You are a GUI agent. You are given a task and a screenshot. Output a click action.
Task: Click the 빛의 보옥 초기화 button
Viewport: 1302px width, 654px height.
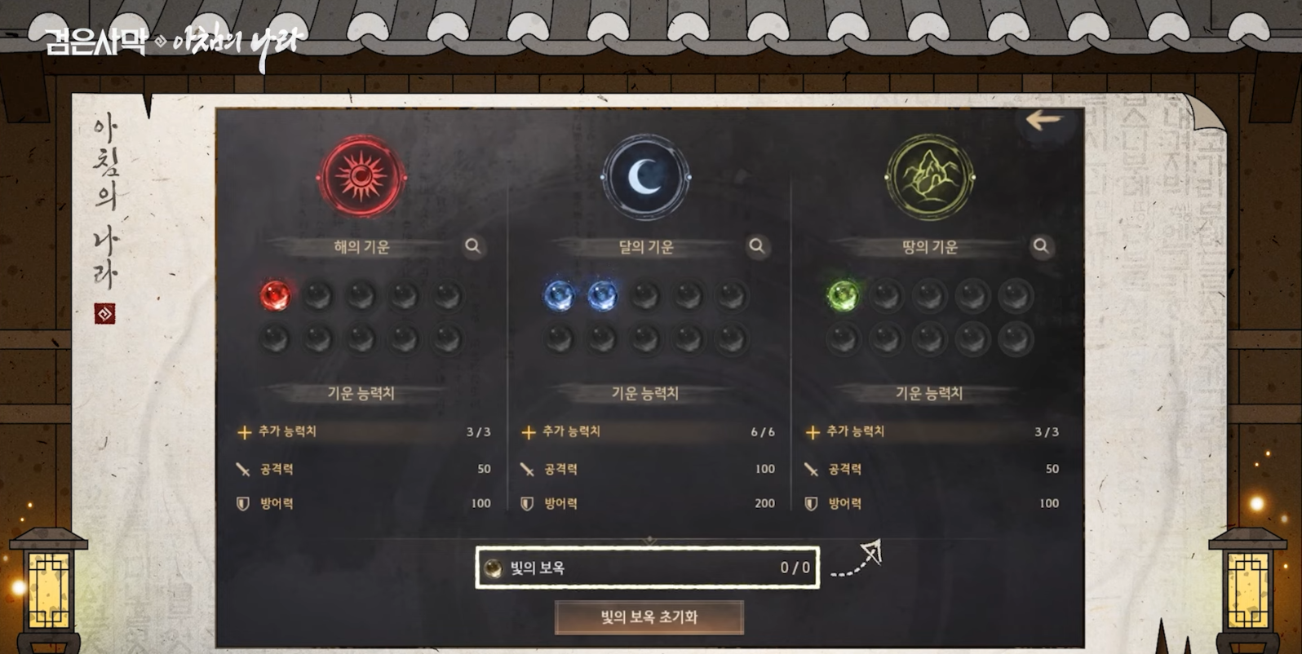pos(649,617)
